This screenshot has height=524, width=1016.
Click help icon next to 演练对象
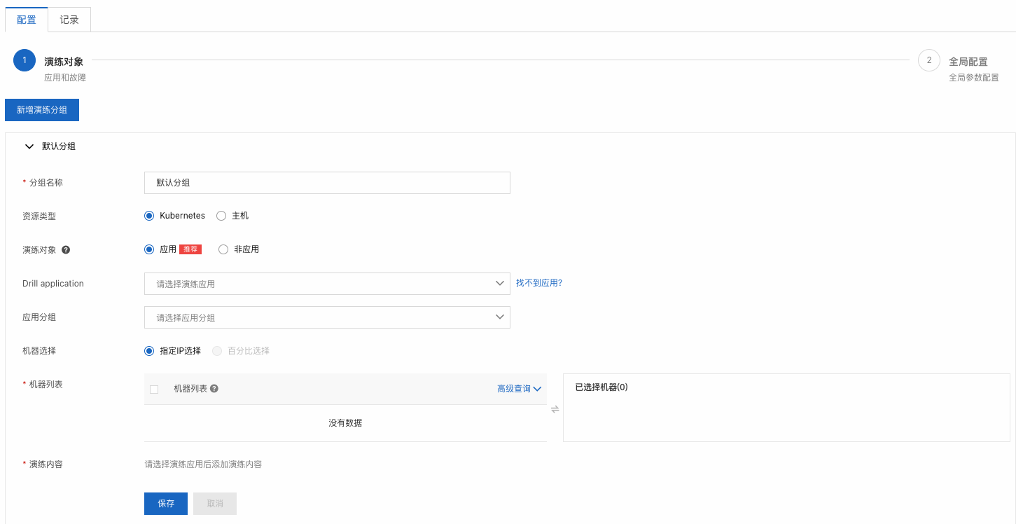(66, 249)
